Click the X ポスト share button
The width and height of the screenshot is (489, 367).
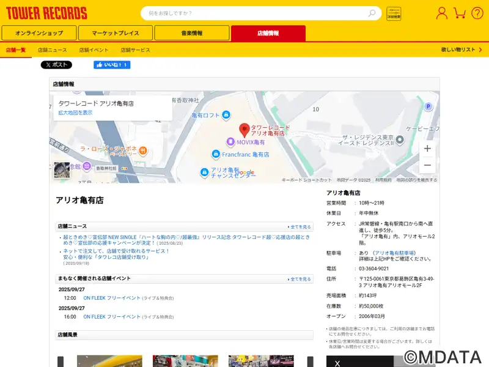click(56, 65)
